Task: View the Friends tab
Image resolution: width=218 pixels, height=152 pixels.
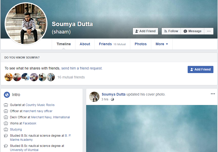Action: (112, 44)
